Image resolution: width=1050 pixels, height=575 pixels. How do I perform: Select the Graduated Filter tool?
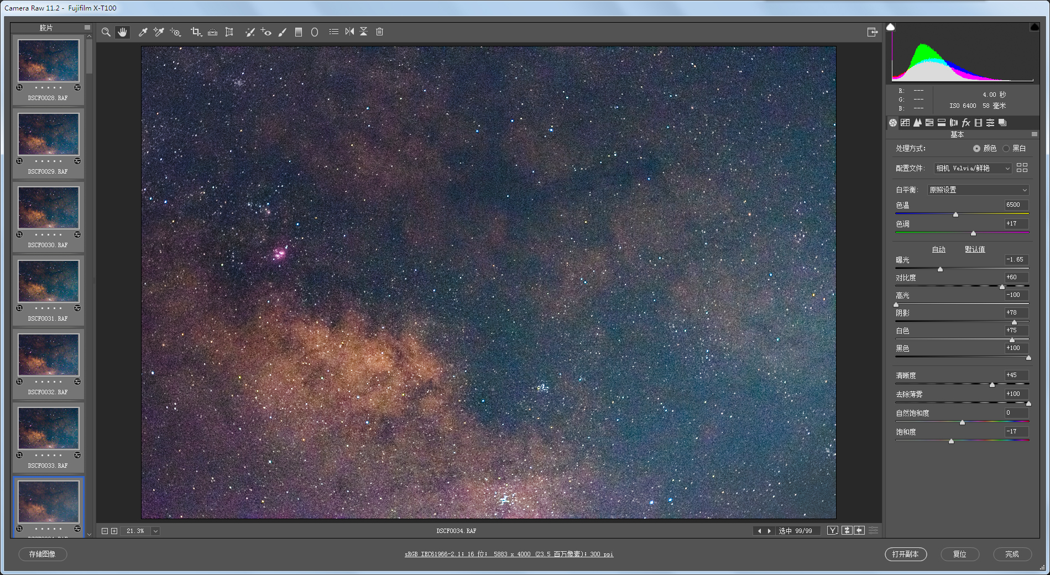click(x=299, y=32)
